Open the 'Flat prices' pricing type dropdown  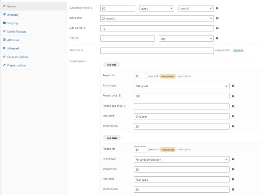click(181, 86)
